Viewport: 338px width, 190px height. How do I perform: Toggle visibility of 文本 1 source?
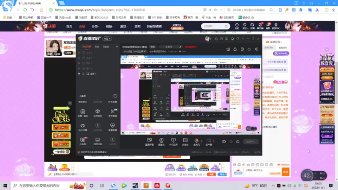pos(79,58)
